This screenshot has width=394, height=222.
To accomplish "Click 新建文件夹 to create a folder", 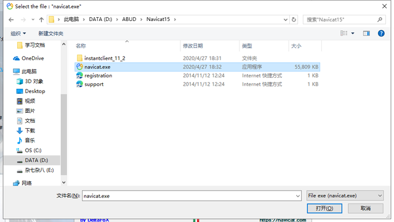I will point(50,33).
